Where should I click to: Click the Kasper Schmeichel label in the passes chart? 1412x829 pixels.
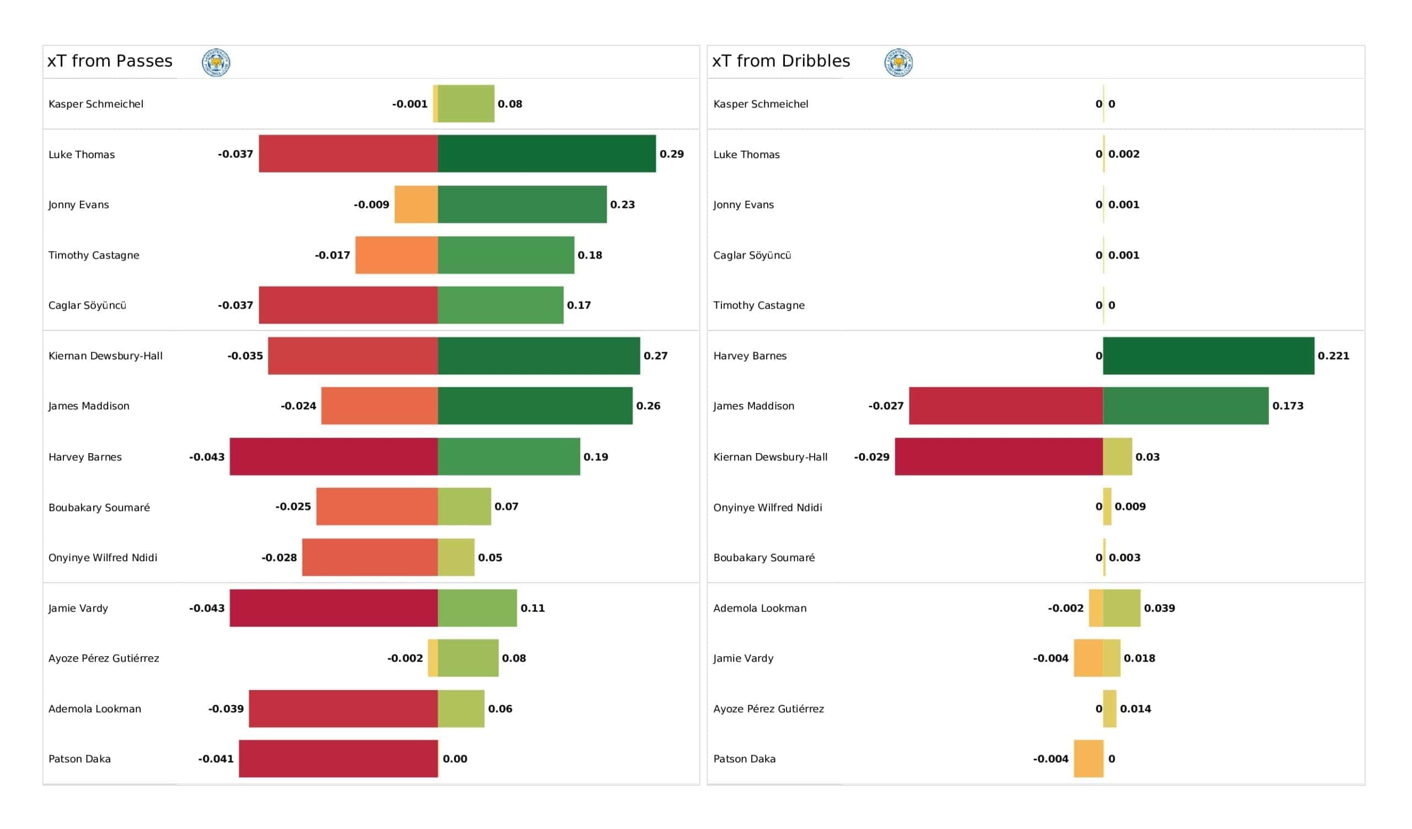(96, 104)
